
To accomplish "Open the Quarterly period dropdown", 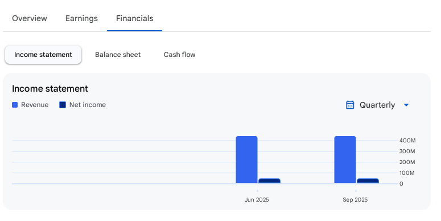I will click(x=377, y=105).
